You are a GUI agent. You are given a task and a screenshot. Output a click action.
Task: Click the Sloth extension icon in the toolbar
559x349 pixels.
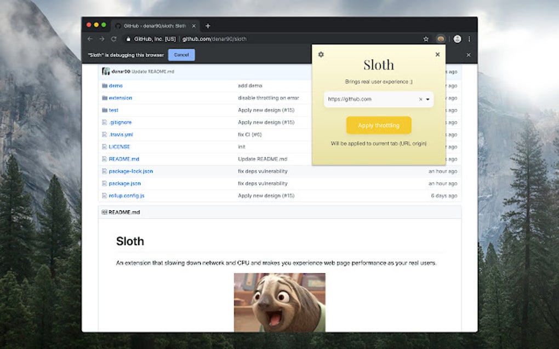tap(441, 39)
